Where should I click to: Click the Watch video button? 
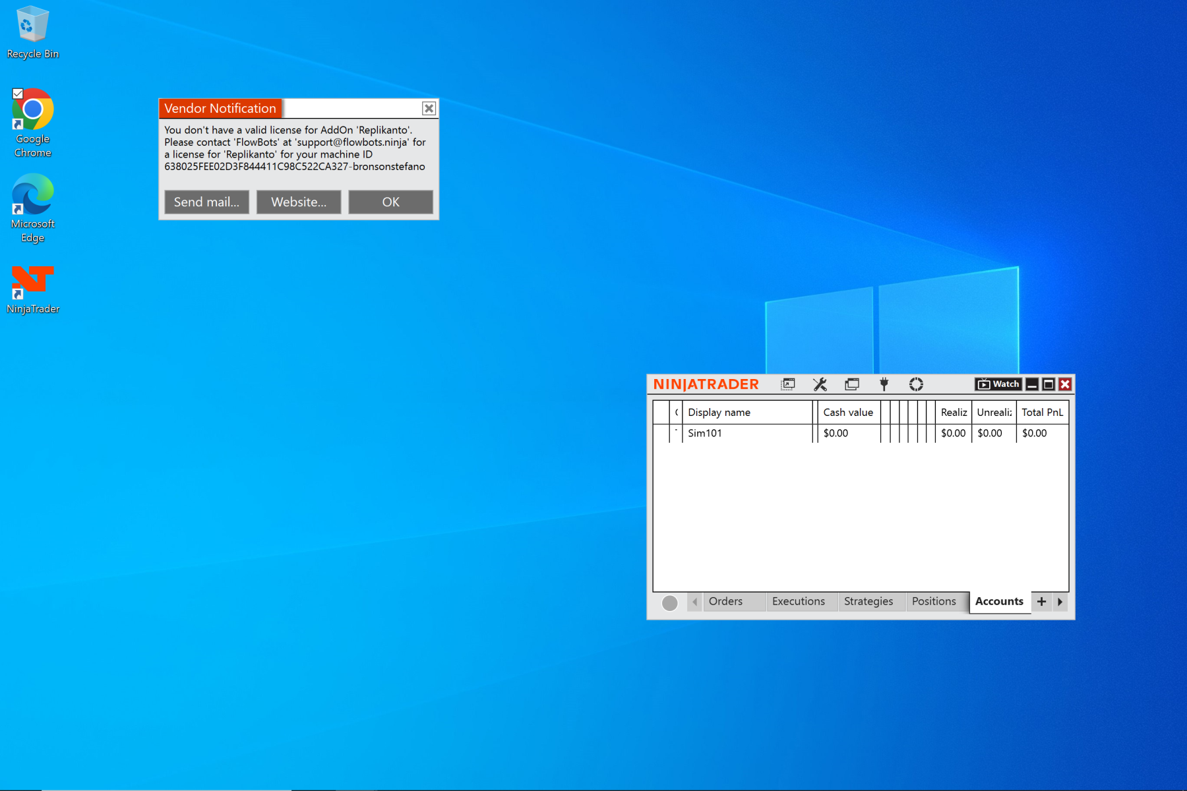coord(998,384)
